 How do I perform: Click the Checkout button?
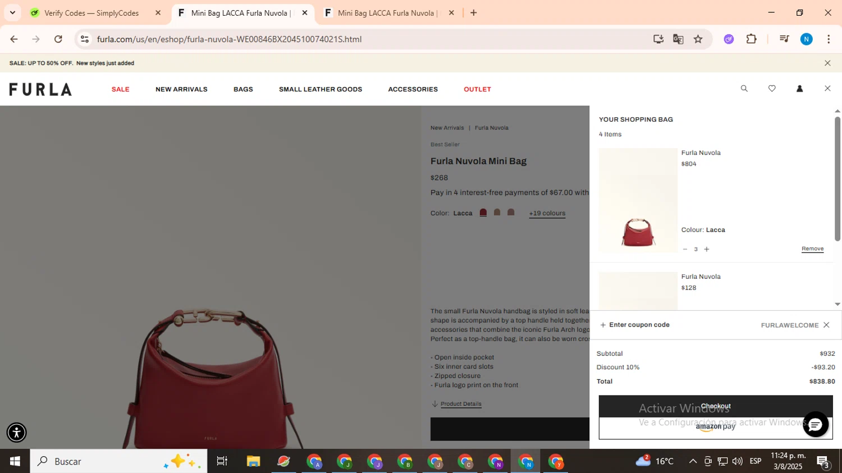[716, 406]
